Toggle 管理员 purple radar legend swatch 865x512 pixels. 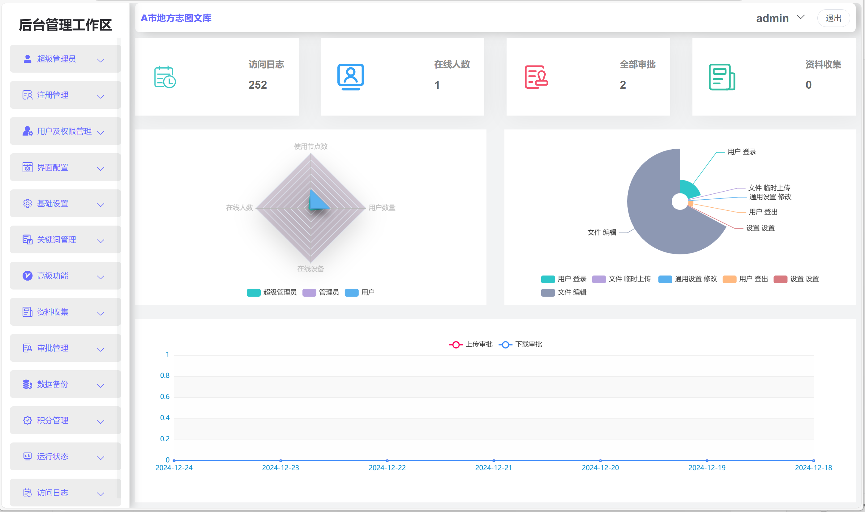309,293
